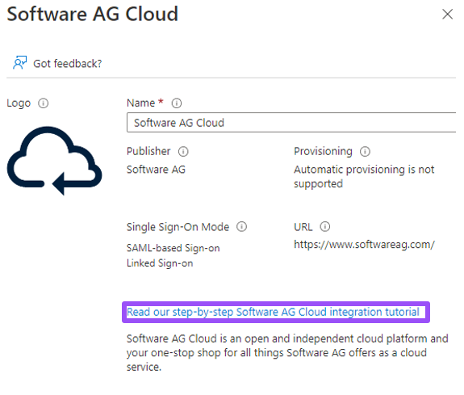The width and height of the screenshot is (464, 395).
Task: Click the Software AG Cloud panel title
Action: pos(92,15)
